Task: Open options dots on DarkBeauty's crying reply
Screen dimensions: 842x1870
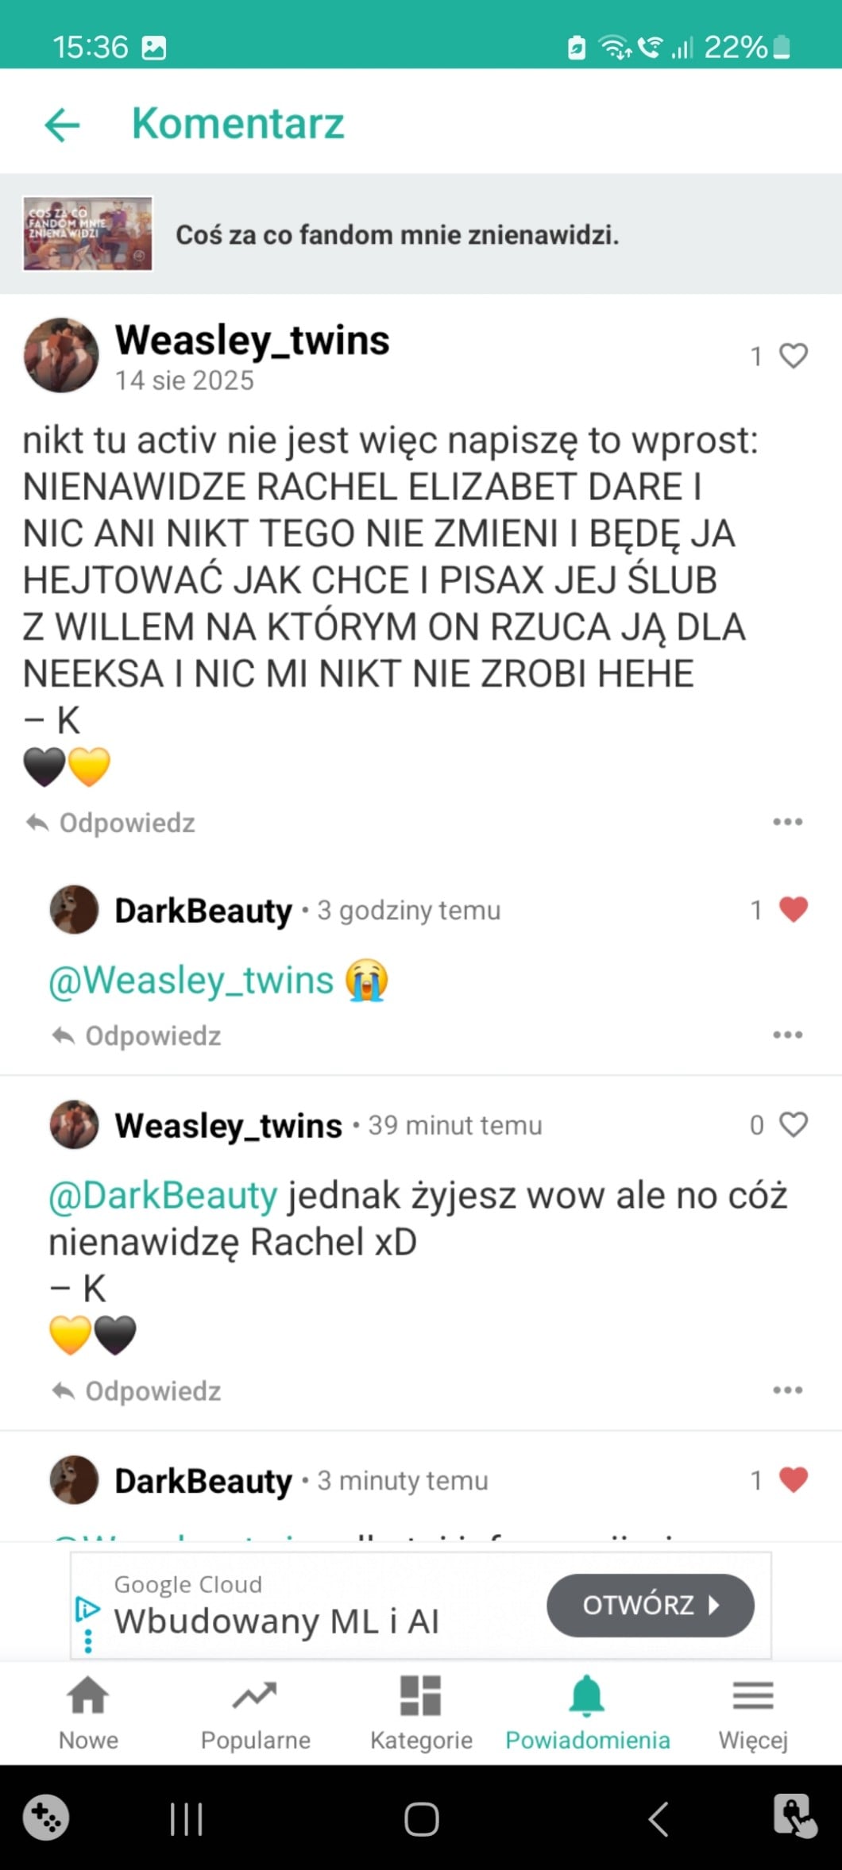Action: click(787, 1035)
